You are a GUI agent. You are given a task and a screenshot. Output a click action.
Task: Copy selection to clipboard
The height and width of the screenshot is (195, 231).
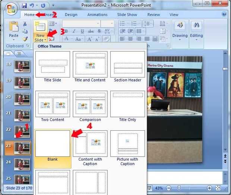click(x=25, y=31)
